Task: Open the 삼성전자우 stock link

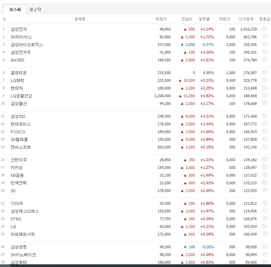Action: pyautogui.click(x=21, y=52)
